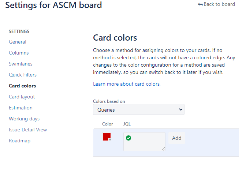The width and height of the screenshot is (246, 172).
Task: Click the green JQL valid checkmark icon
Action: coord(128,138)
